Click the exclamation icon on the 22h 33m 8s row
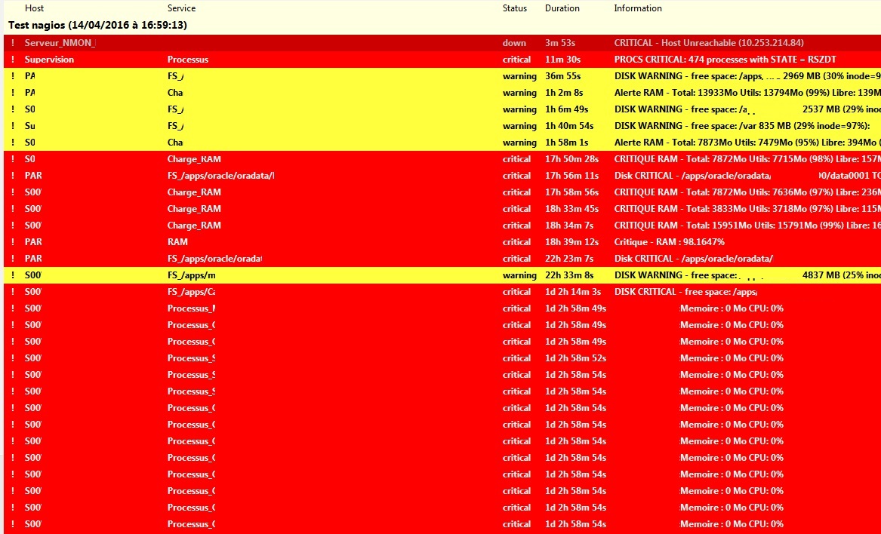This screenshot has height=534, width=881. click(13, 275)
